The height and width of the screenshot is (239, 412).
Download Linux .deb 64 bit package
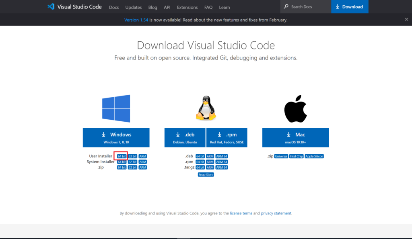tap(200, 156)
